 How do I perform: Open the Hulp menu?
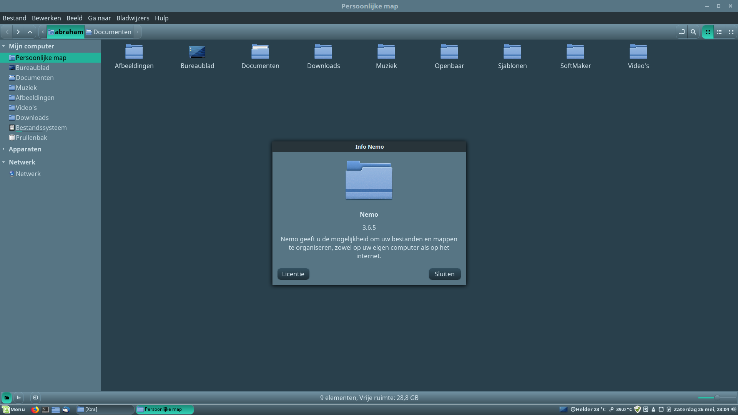pos(161,18)
